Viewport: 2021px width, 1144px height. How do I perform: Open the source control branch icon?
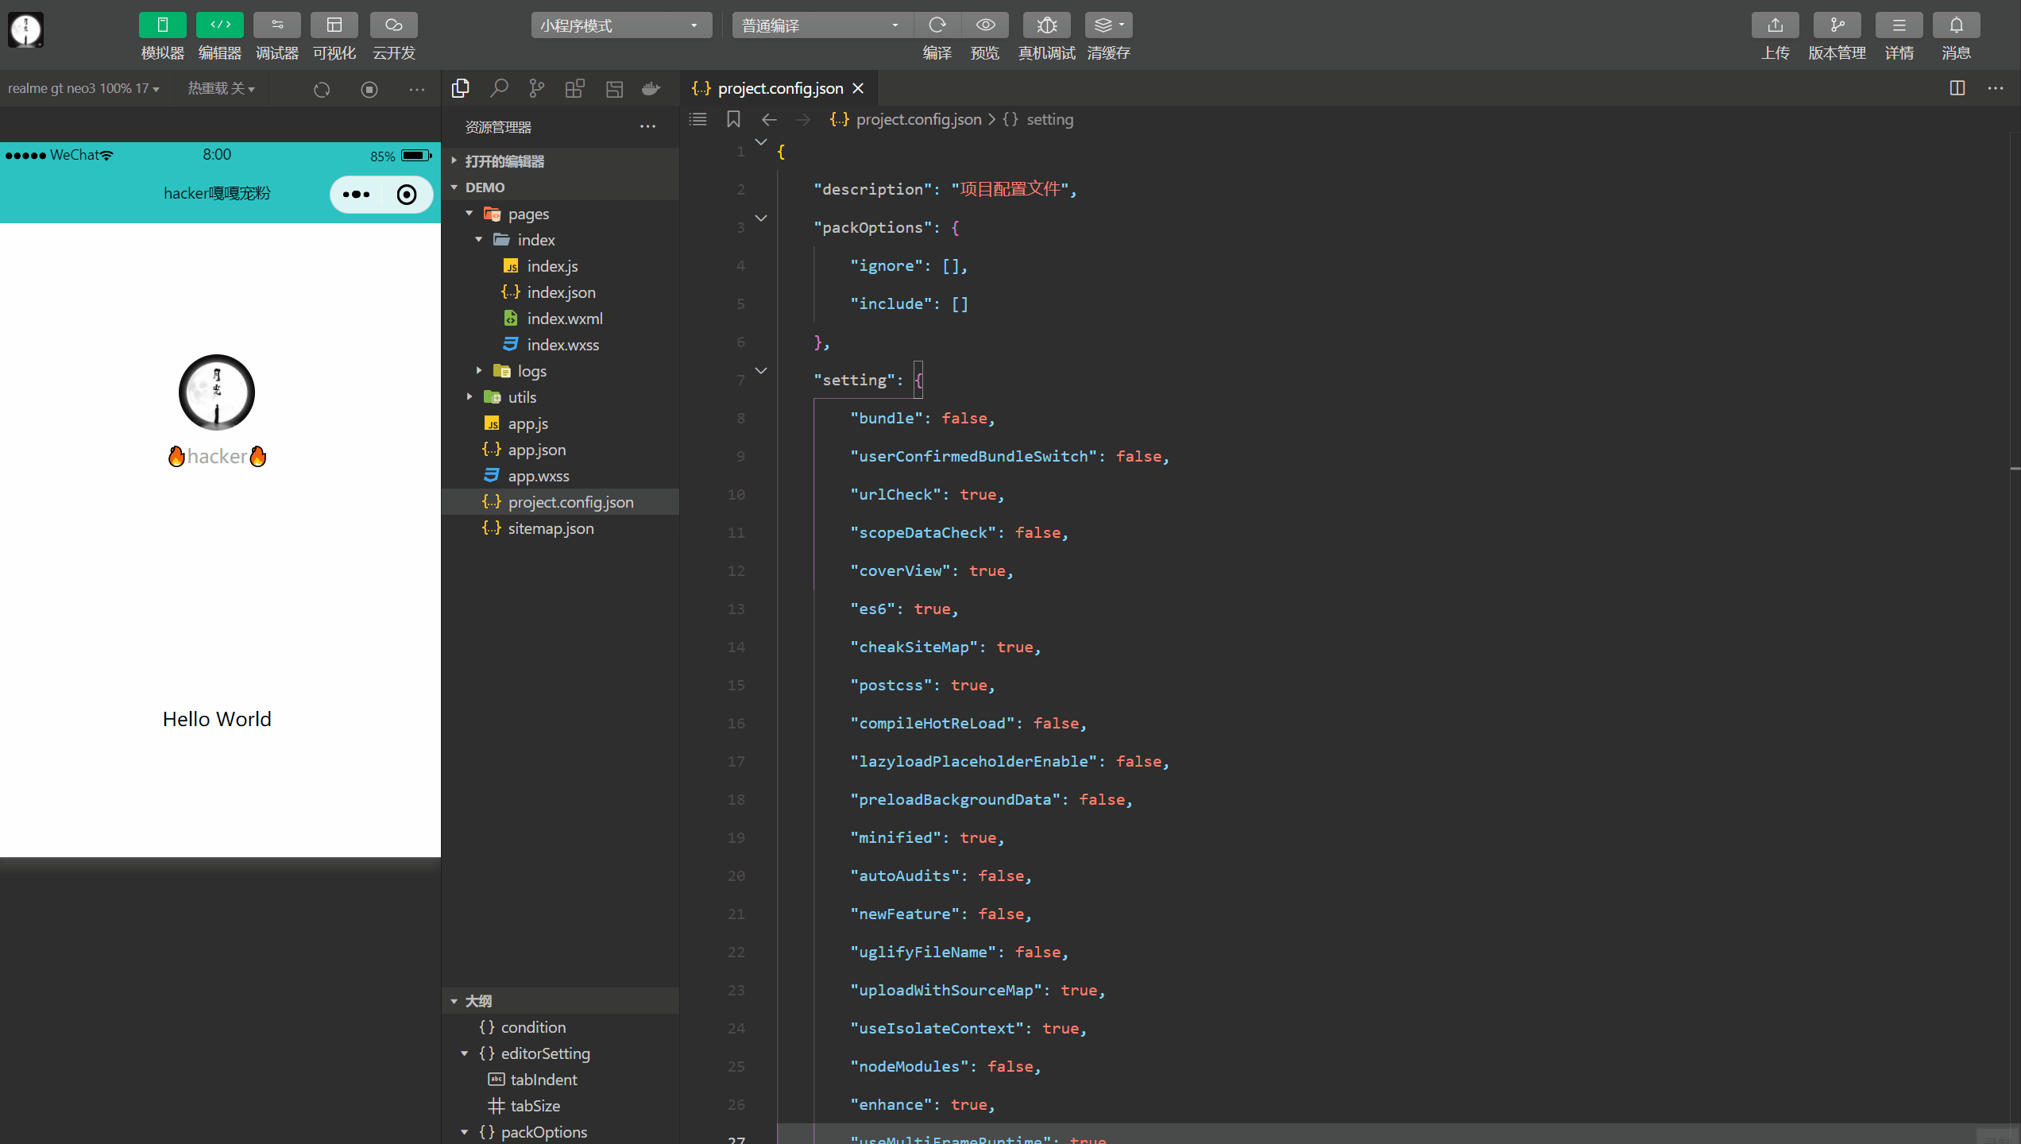pyautogui.click(x=537, y=88)
